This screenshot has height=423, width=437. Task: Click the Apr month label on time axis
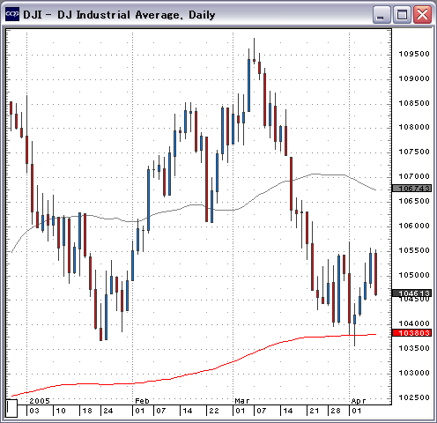(359, 401)
